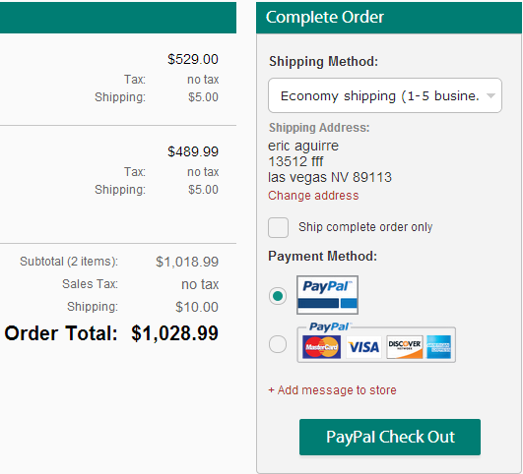The width and height of the screenshot is (523, 474).
Task: Click the shipping address text block
Action: coord(330,161)
